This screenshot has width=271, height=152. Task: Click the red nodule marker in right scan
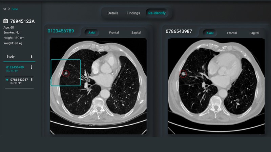(183, 73)
